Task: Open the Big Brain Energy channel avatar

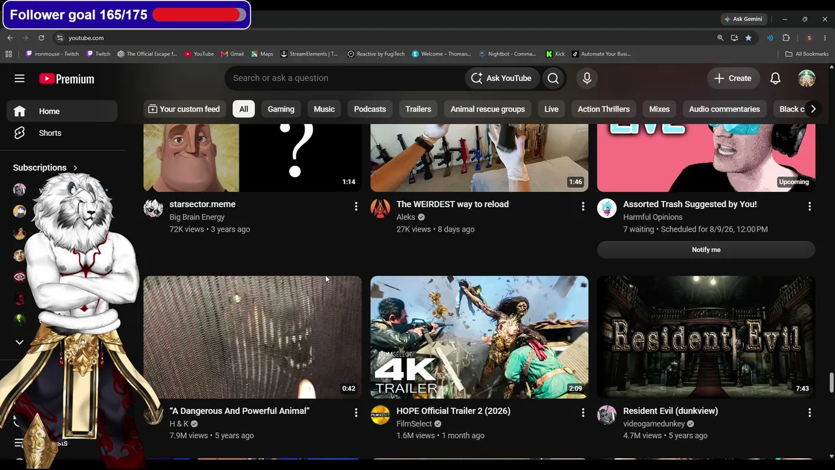Action: click(153, 208)
